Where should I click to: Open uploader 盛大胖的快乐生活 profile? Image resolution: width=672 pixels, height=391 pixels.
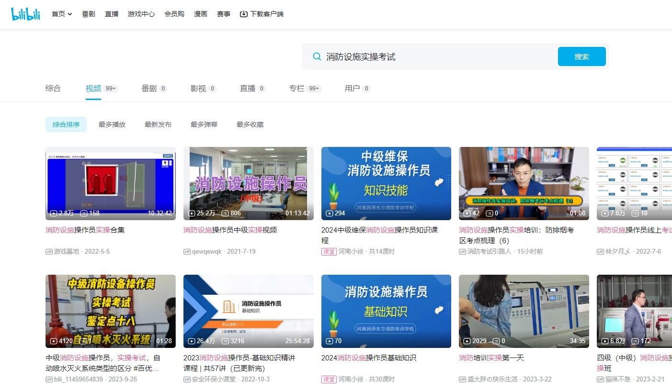[x=492, y=379]
